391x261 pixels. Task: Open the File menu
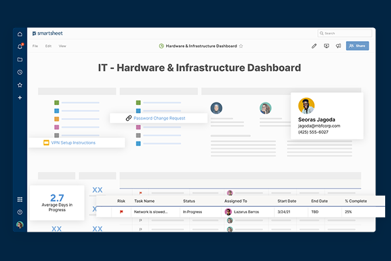(x=35, y=46)
